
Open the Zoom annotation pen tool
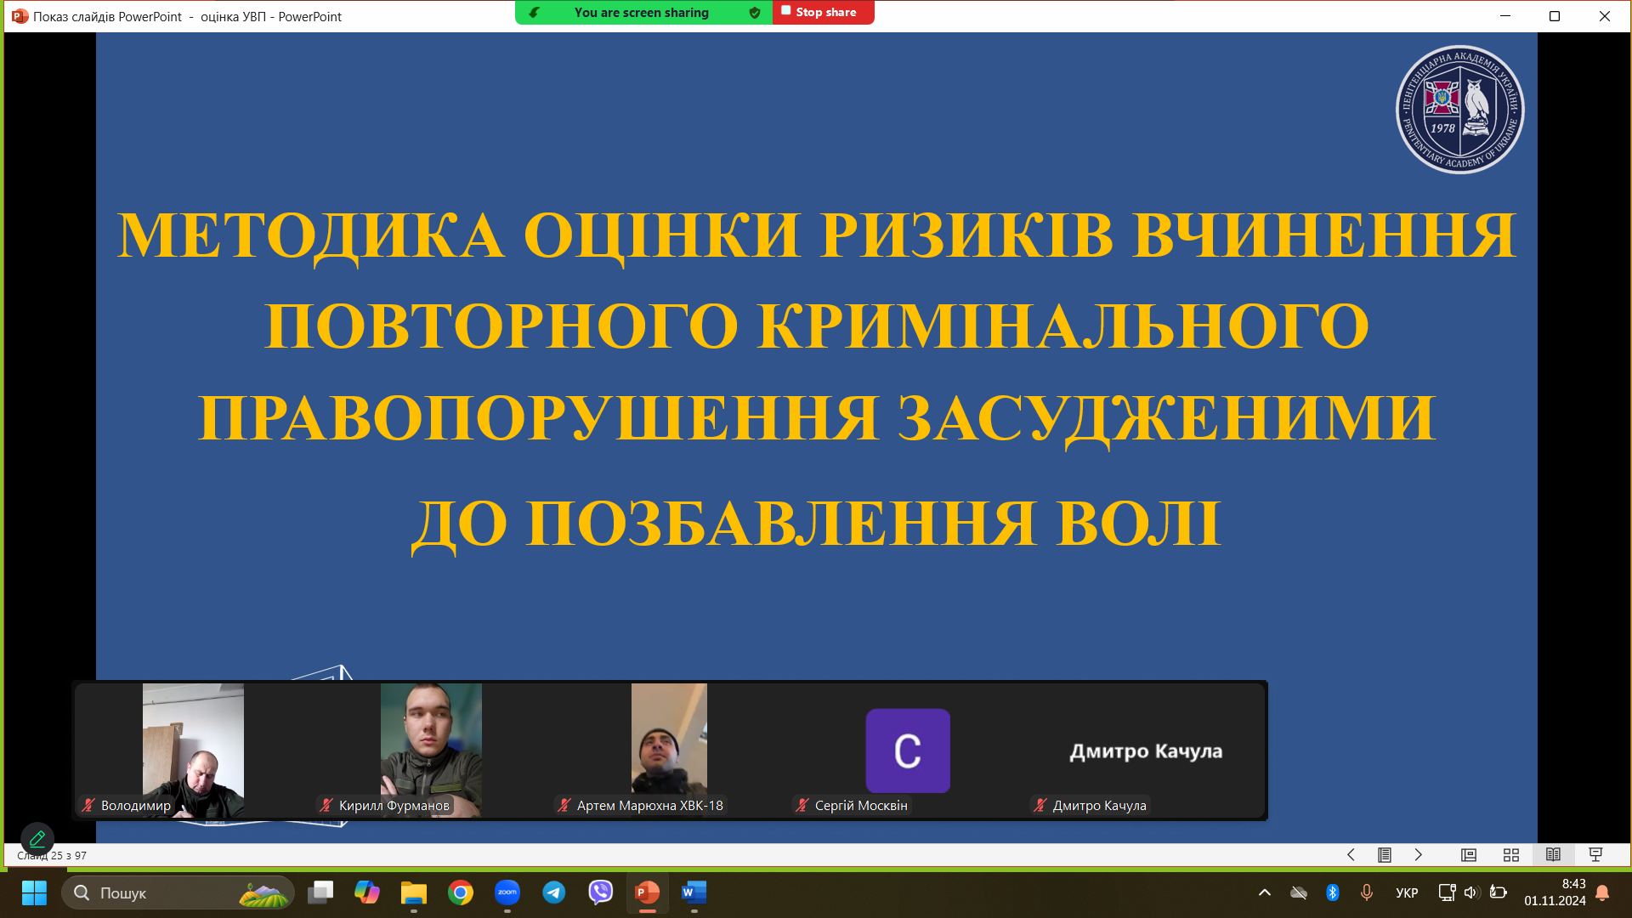pyautogui.click(x=37, y=839)
